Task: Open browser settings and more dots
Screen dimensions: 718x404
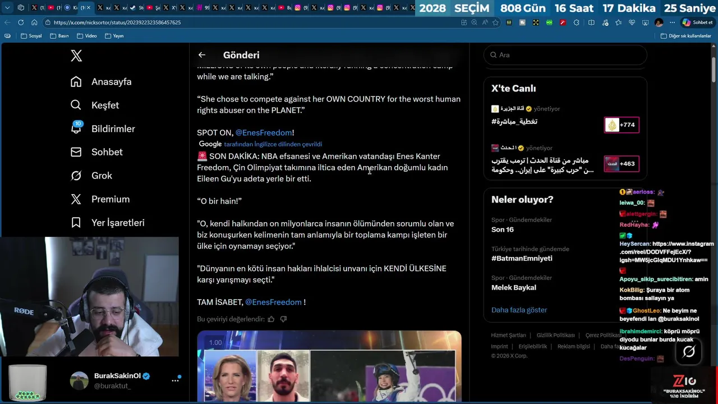Action: pyautogui.click(x=672, y=22)
